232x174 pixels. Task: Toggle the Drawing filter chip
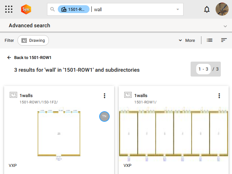pos(33,40)
